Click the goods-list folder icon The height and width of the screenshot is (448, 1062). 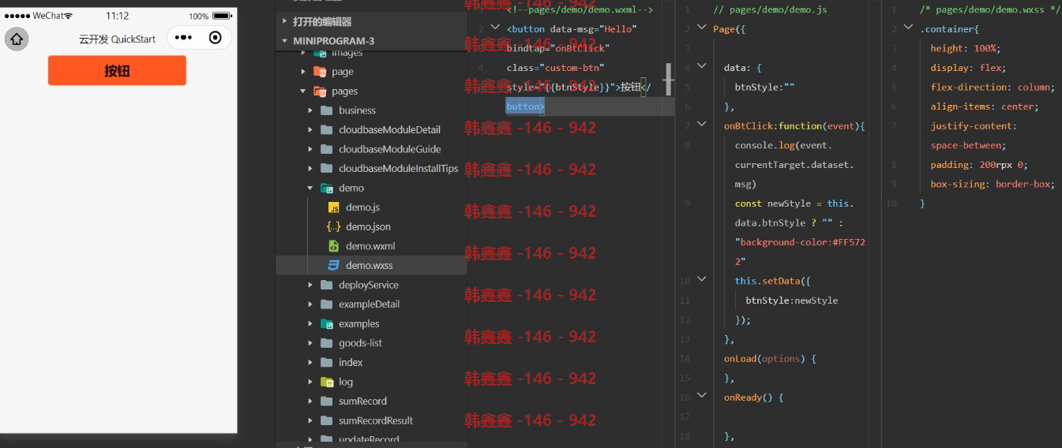pos(327,343)
